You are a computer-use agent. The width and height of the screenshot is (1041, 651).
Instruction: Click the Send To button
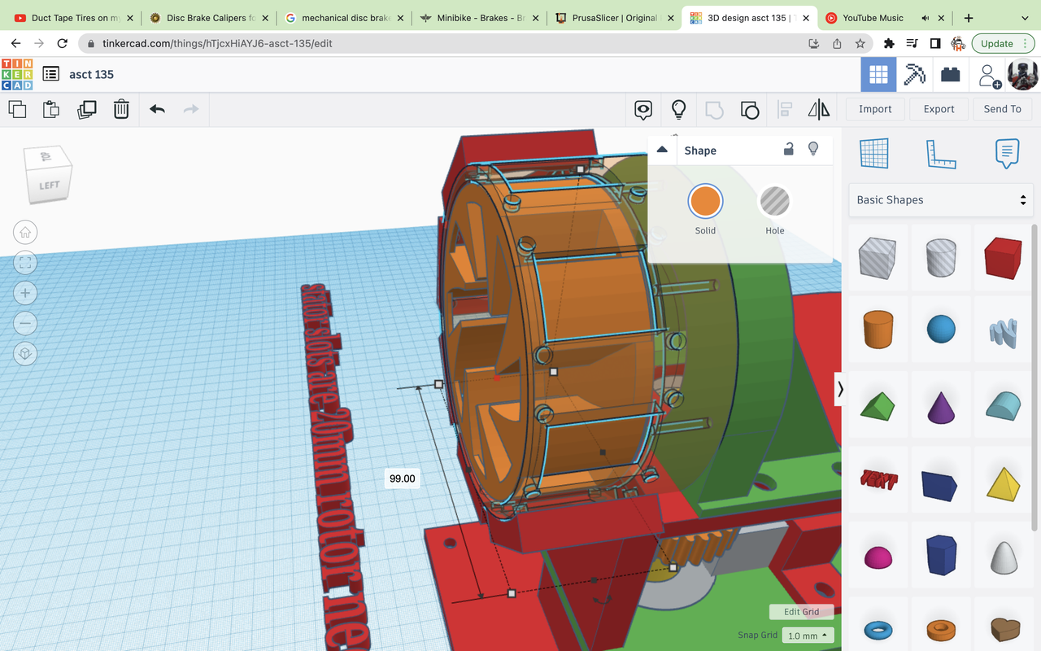(x=1002, y=109)
